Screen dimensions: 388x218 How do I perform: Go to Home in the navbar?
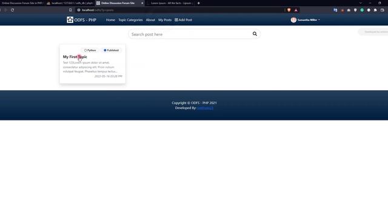(110, 20)
